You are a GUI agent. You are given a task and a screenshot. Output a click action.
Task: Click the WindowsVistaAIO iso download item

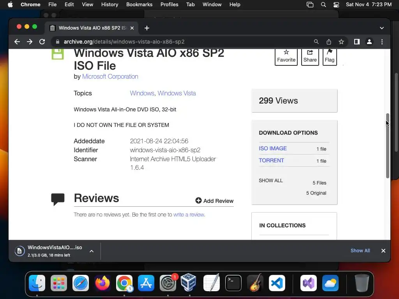click(x=55, y=251)
